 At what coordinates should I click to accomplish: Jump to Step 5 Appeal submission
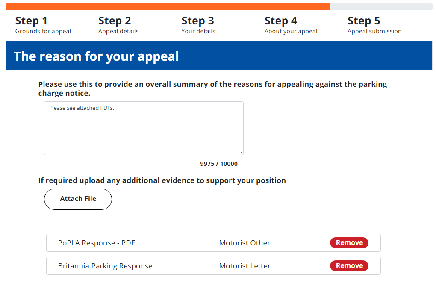pos(374,25)
